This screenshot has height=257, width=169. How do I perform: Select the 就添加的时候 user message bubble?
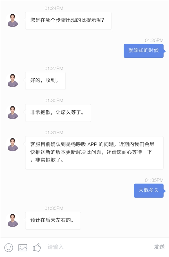click(x=143, y=51)
